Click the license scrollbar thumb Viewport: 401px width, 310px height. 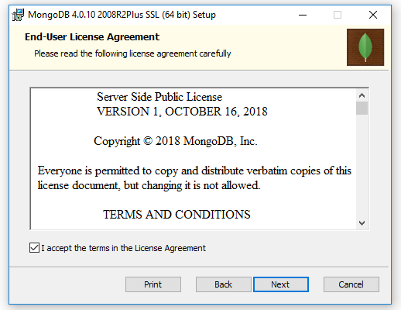362,108
